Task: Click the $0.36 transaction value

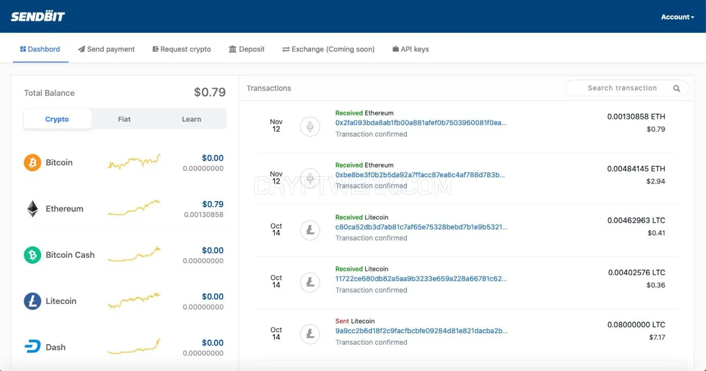Action: (x=656, y=285)
